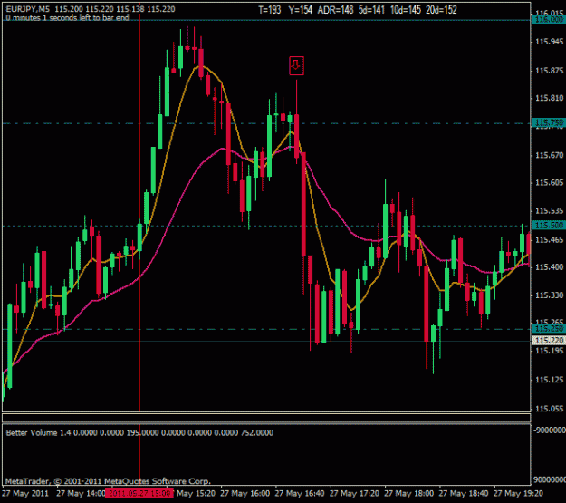The height and width of the screenshot is (503, 566).
Task: Click the 115.535 price axis value
Action: point(549,210)
